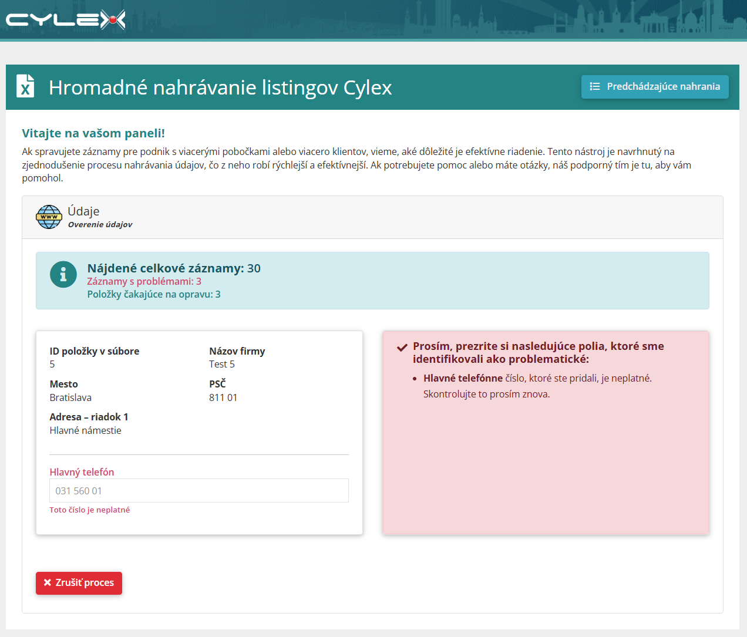Click the Položky čakajúce na opravu line
747x637 pixels.
click(x=154, y=294)
